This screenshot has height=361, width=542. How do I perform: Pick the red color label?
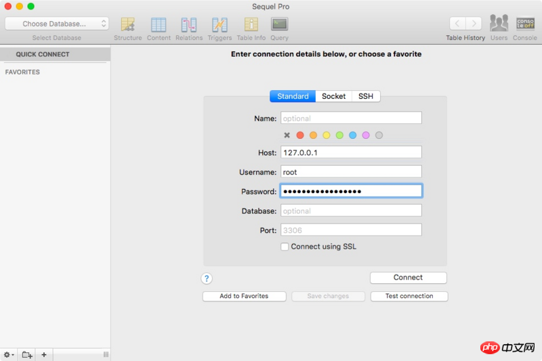300,135
